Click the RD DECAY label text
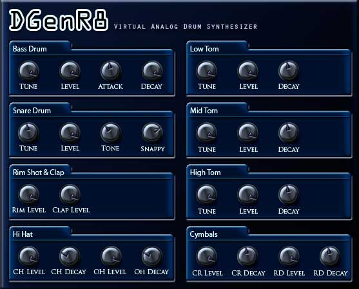 [x=331, y=273]
